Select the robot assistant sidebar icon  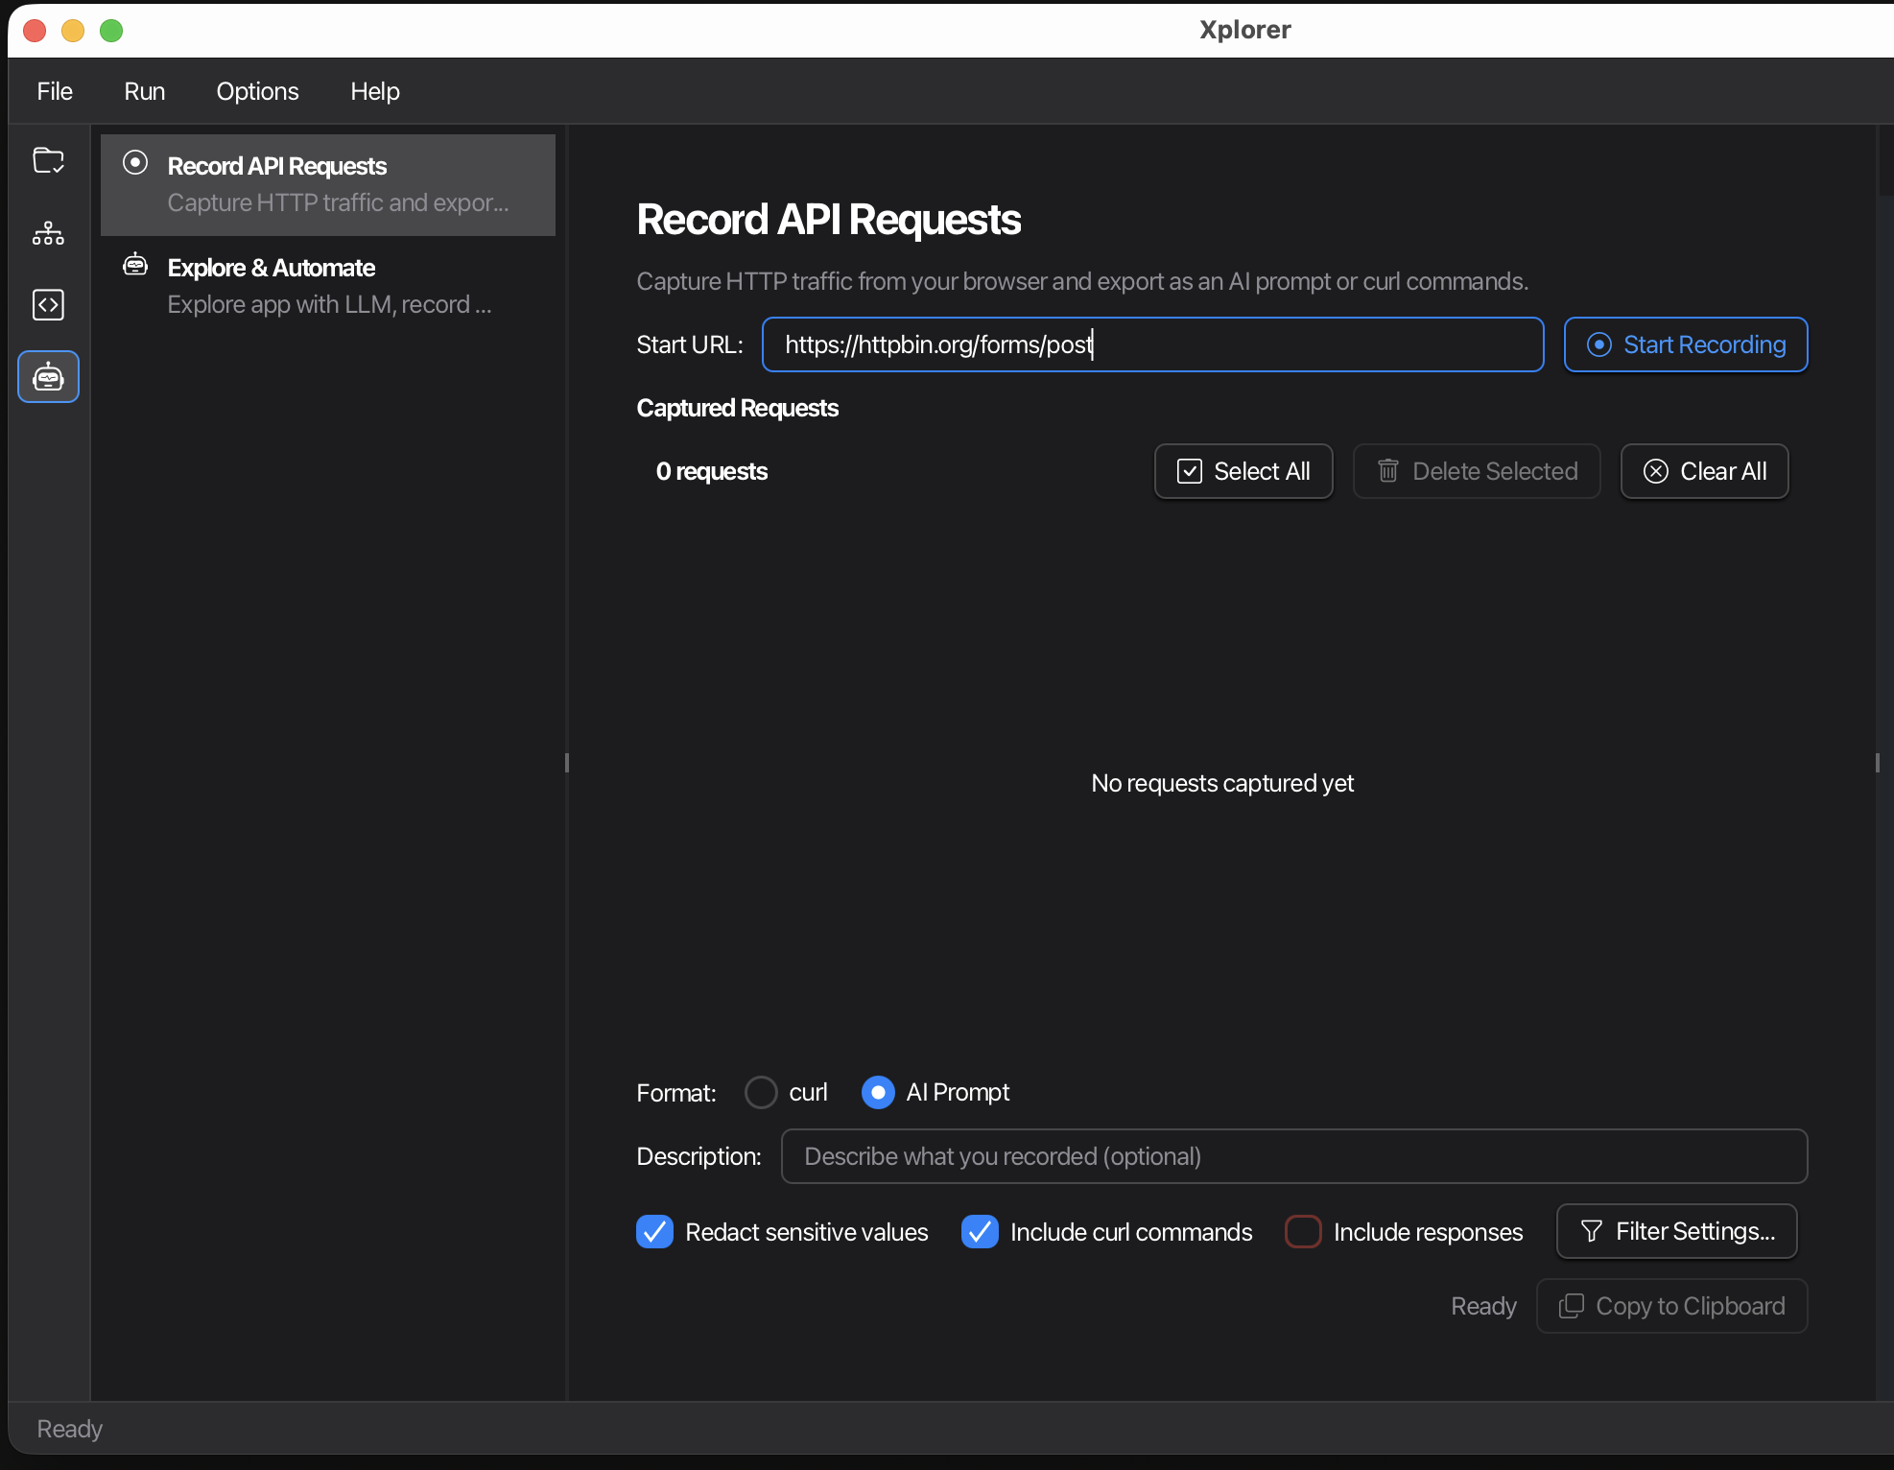(x=48, y=377)
